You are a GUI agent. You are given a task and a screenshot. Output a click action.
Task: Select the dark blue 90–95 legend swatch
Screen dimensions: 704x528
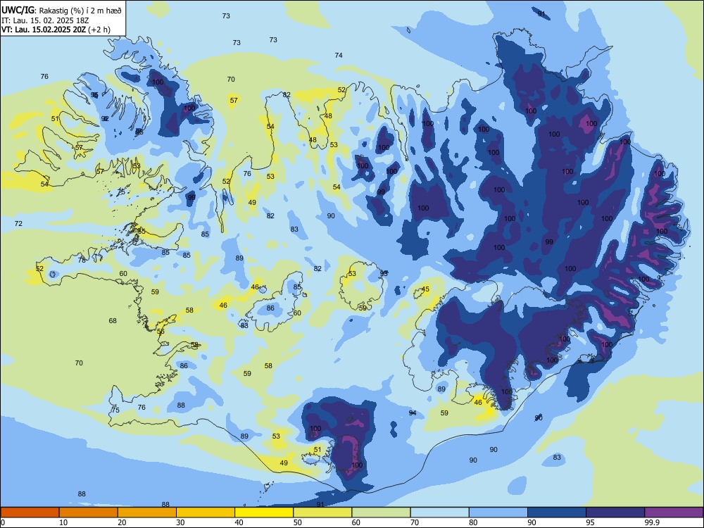click(x=557, y=513)
